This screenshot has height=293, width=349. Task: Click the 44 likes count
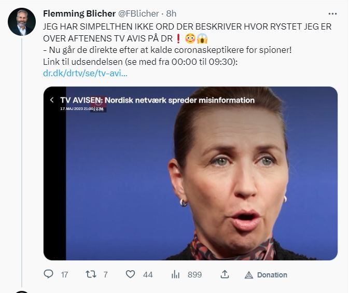click(x=148, y=275)
